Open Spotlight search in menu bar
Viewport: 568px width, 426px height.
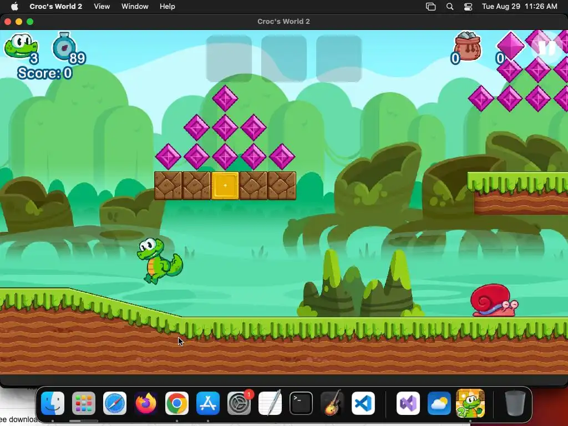click(x=449, y=6)
